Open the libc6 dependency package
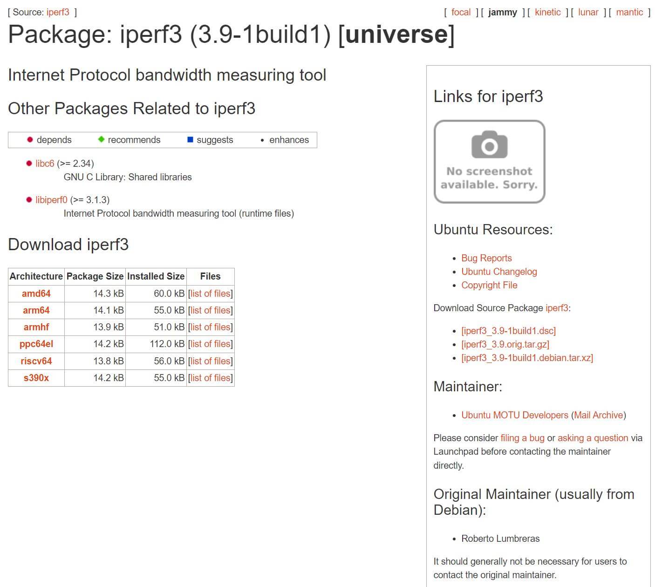The height and width of the screenshot is (587, 655). point(45,164)
